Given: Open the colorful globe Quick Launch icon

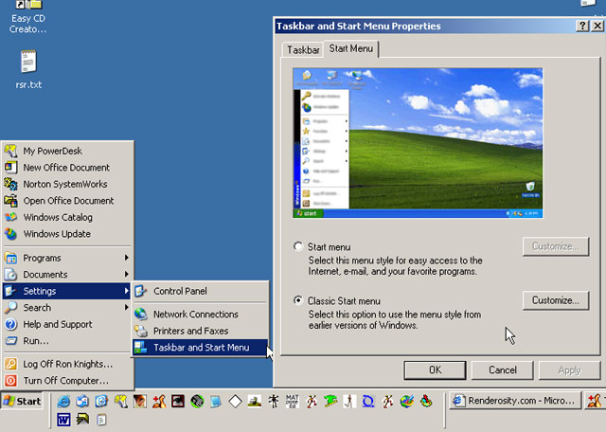Looking at the screenshot, I should (407, 402).
